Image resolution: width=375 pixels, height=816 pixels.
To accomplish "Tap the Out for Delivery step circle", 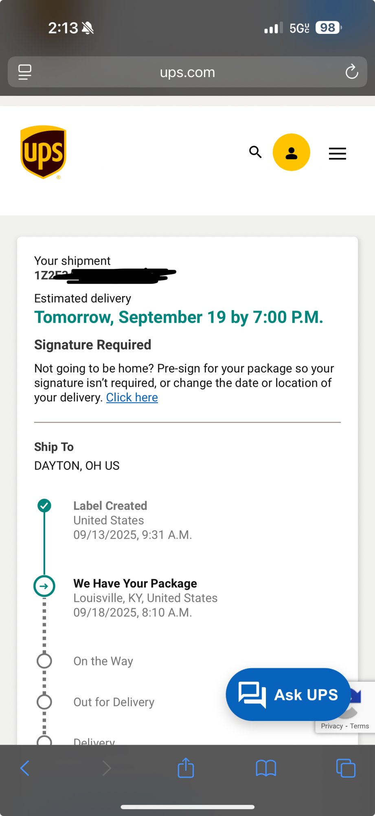I will 44,702.
